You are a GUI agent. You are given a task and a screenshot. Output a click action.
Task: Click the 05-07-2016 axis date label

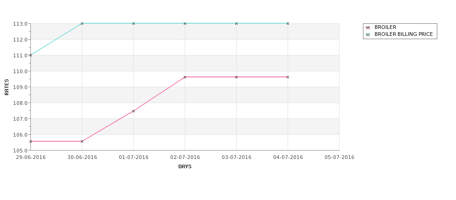pos(340,158)
